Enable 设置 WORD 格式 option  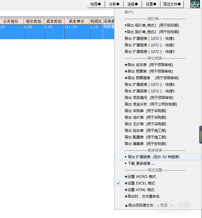coord(158,177)
